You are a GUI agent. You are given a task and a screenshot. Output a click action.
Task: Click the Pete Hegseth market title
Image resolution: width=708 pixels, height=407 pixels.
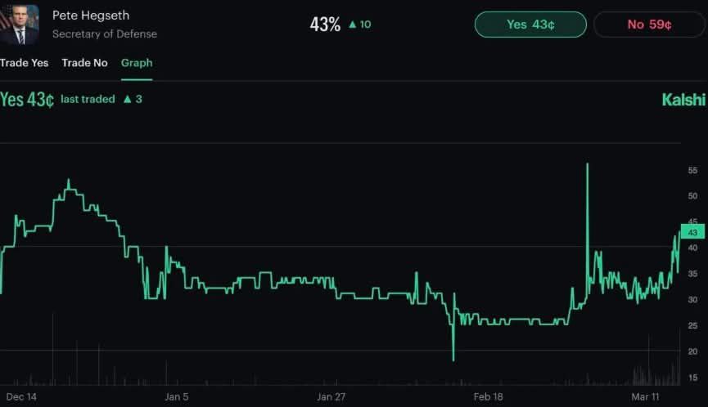(90, 16)
